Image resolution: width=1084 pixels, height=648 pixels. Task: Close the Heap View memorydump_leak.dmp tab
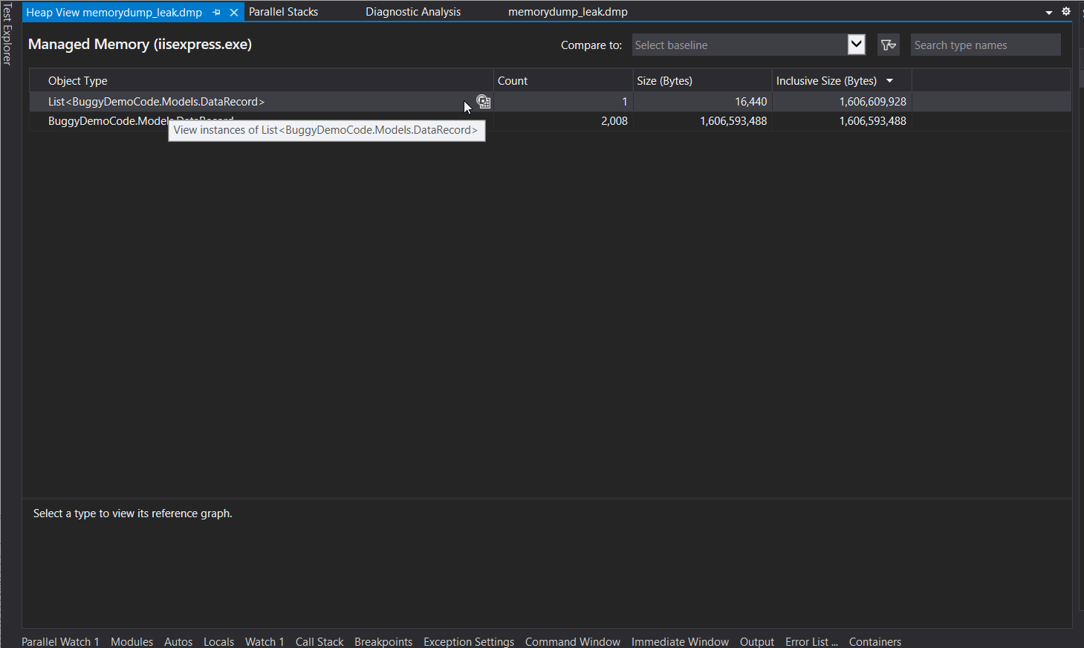[x=234, y=13]
